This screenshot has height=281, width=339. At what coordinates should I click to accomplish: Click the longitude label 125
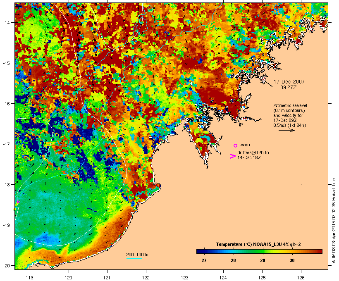click(262, 278)
